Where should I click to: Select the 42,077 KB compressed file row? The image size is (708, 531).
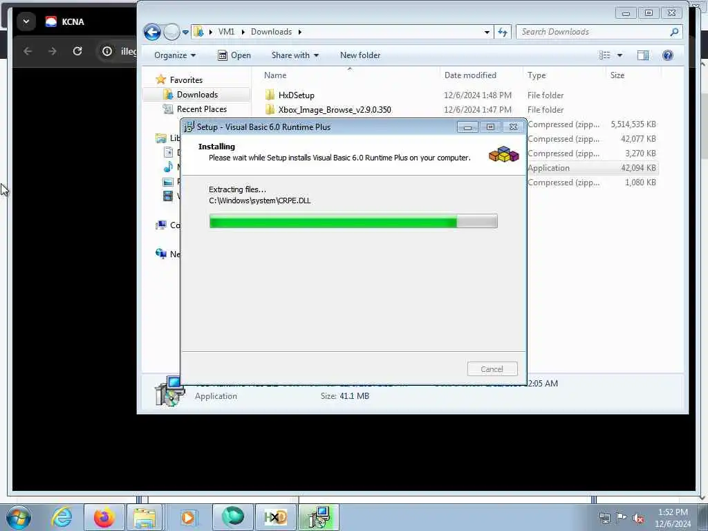click(x=592, y=138)
